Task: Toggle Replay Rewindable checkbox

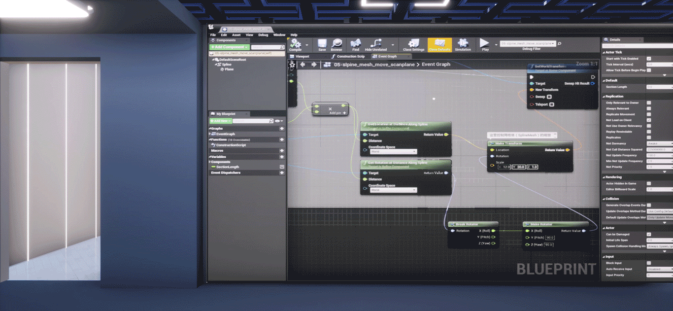Action: (649, 132)
